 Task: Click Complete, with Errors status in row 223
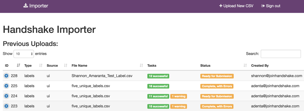point(217,106)
